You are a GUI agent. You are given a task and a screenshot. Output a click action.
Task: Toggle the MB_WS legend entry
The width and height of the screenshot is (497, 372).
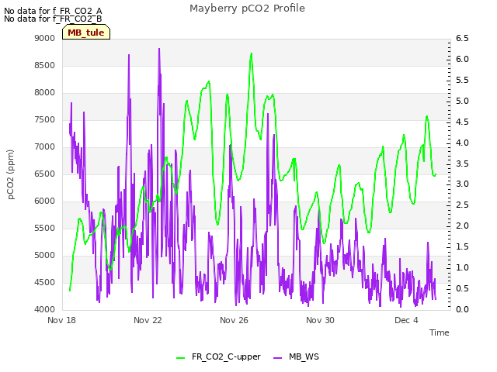click(x=296, y=356)
